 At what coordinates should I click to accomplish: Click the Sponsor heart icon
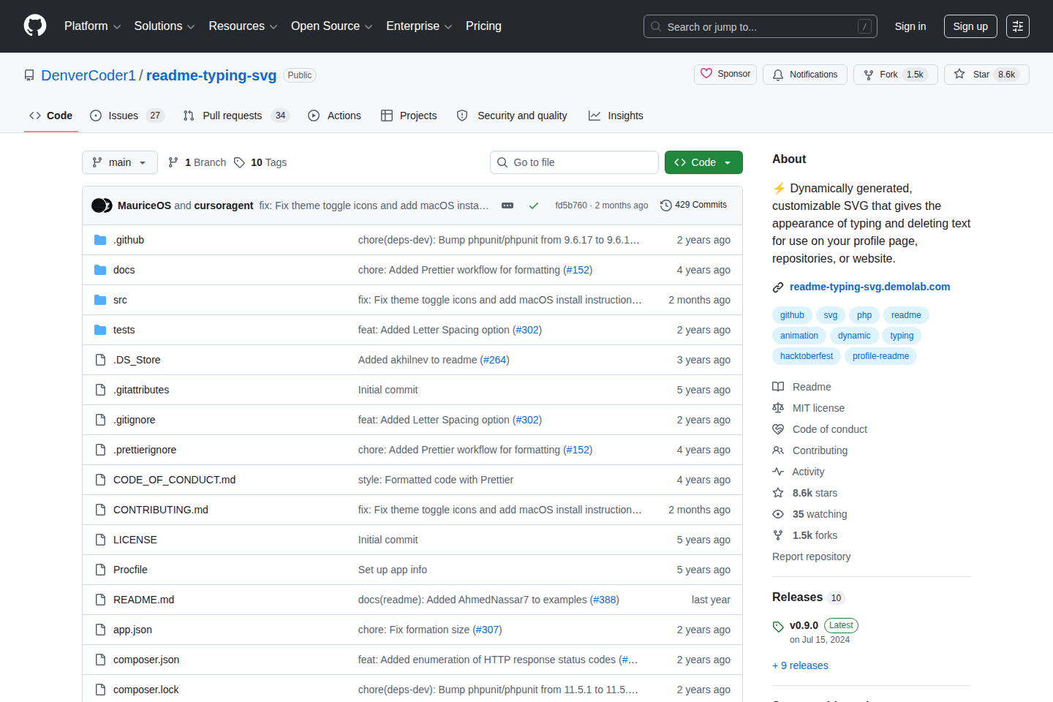[706, 73]
